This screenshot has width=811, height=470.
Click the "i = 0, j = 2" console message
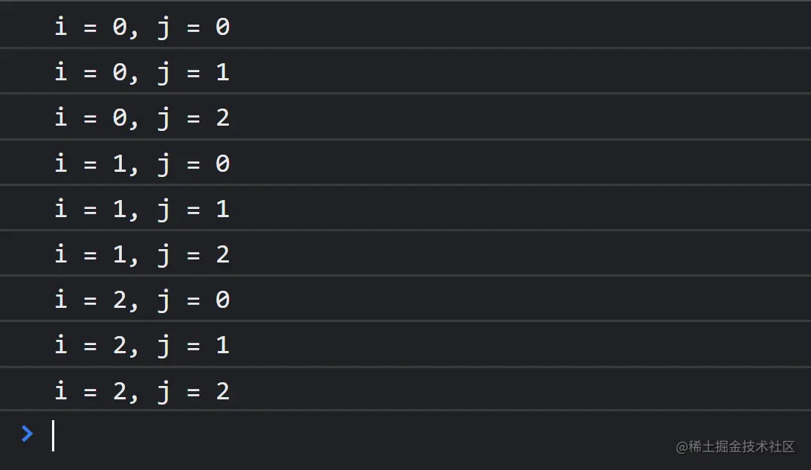pyautogui.click(x=142, y=117)
